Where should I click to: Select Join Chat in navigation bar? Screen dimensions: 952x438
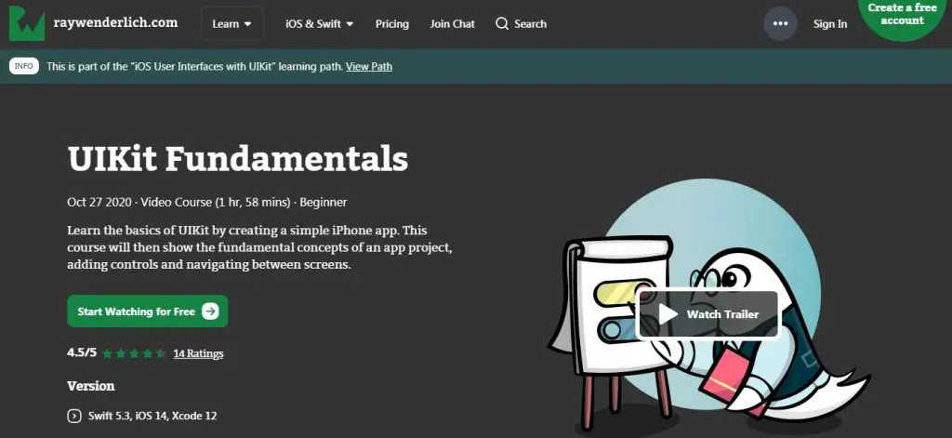[x=452, y=24]
